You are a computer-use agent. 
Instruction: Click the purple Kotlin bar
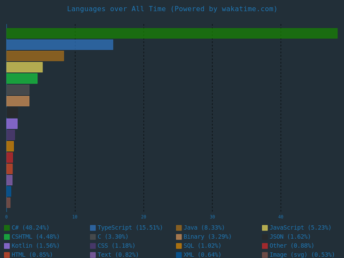click(x=12, y=124)
